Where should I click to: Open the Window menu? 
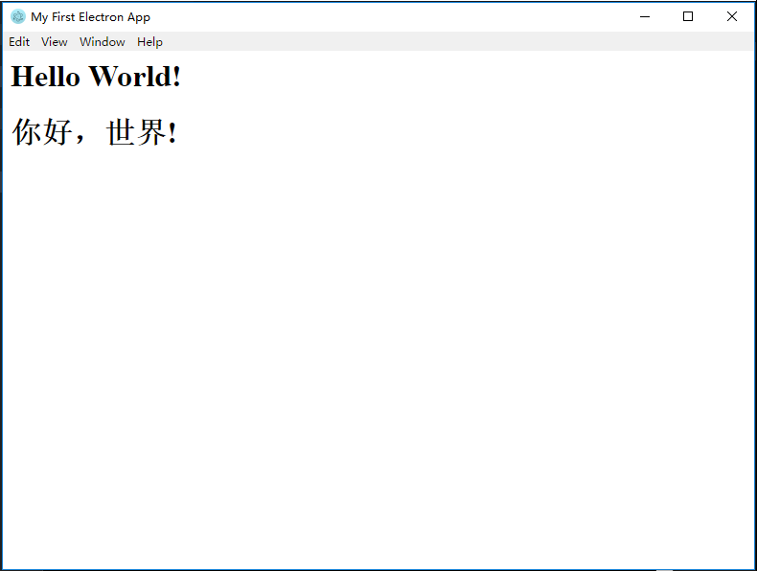click(x=103, y=42)
